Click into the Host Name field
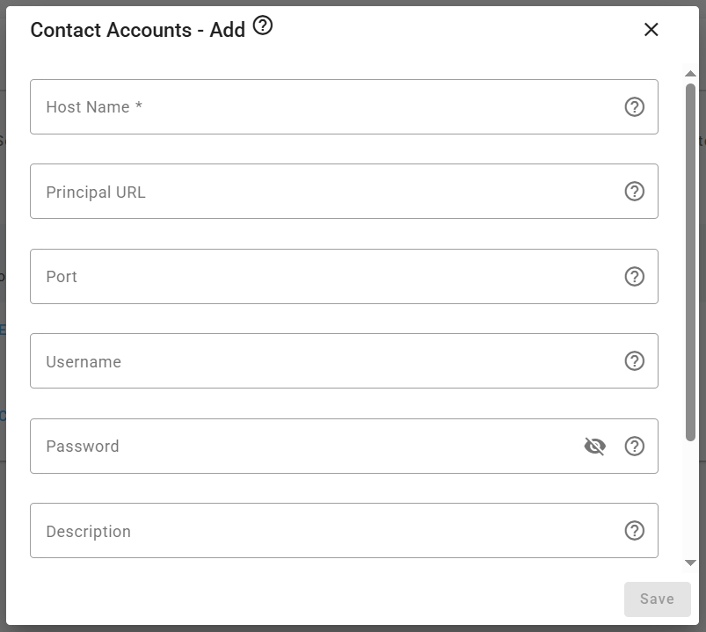 [x=344, y=106]
